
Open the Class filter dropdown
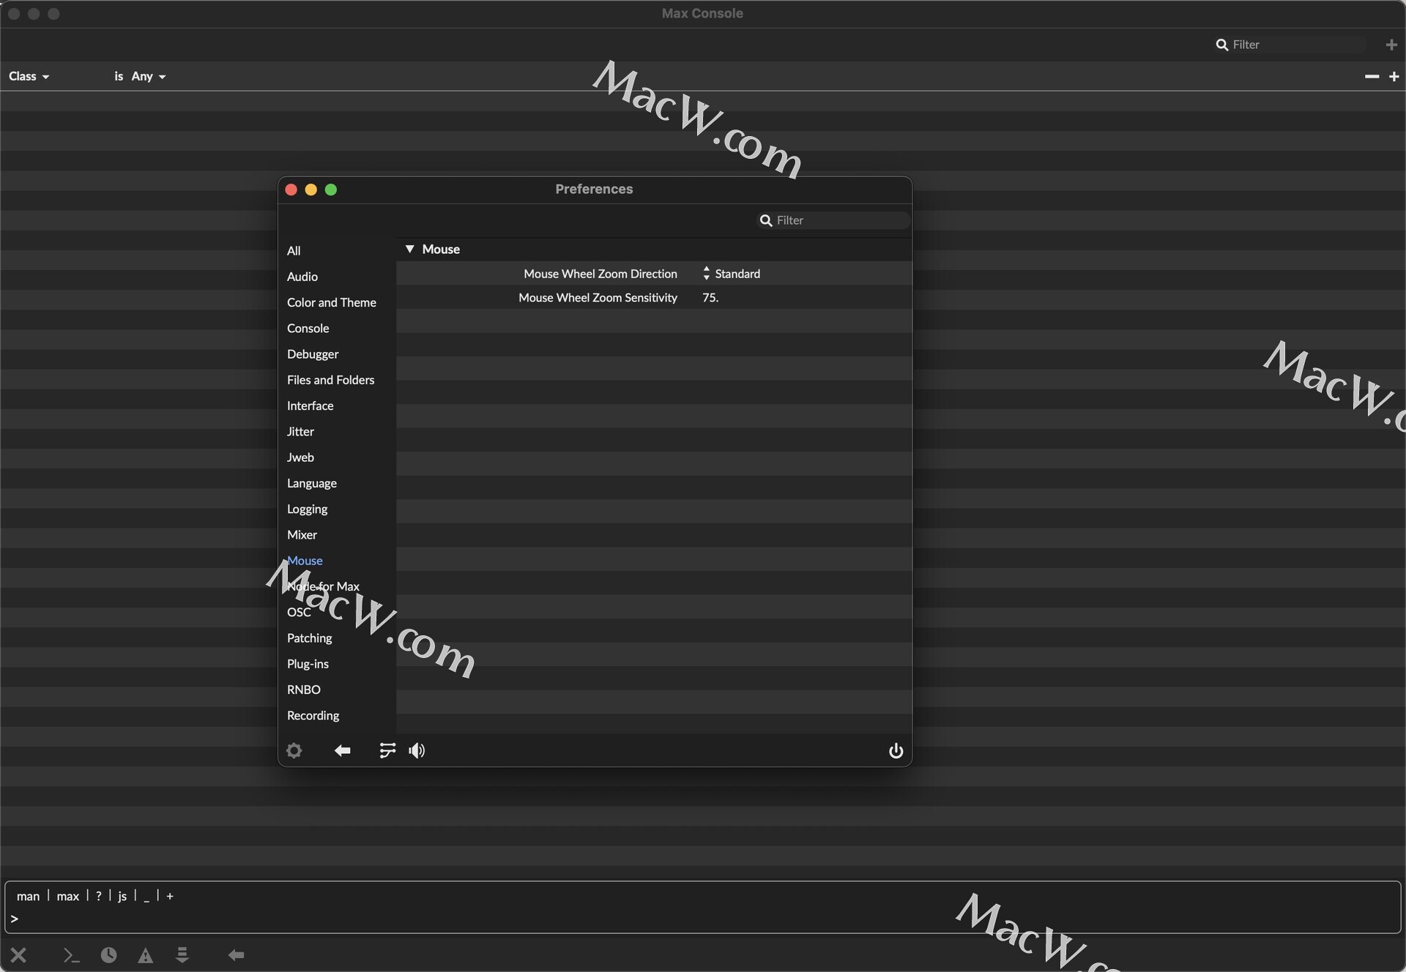pos(29,76)
